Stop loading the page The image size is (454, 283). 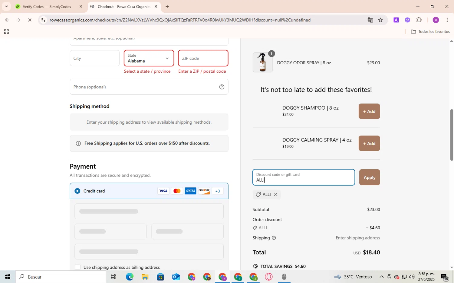tap(30, 20)
